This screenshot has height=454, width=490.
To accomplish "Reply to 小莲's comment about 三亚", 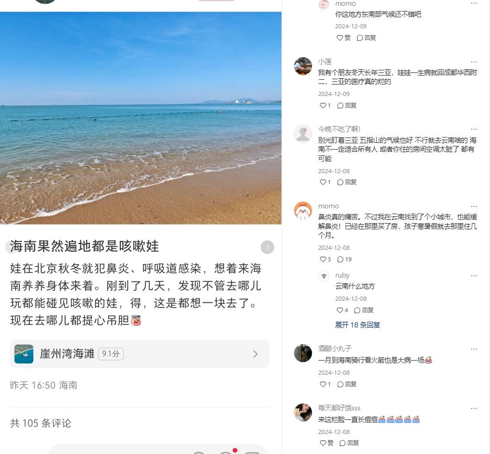I will pos(347,105).
